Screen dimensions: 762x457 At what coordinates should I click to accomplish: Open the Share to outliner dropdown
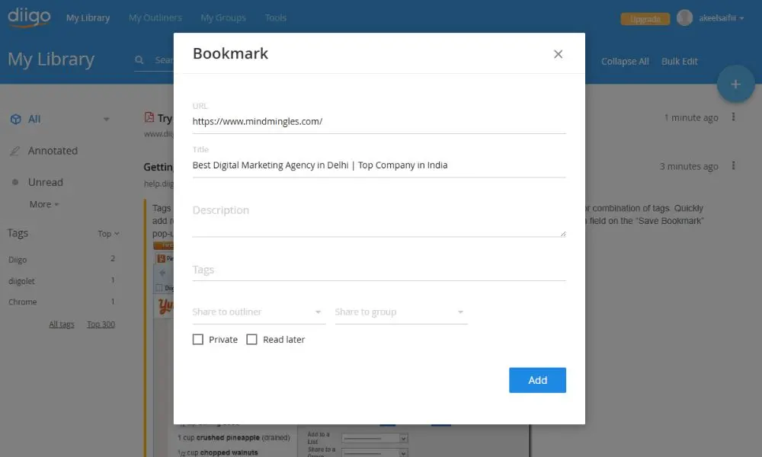258,312
